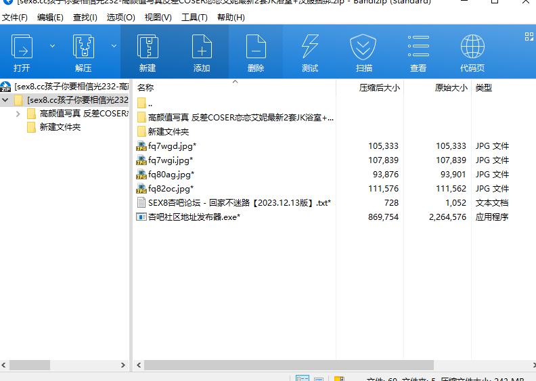Open the 工具(T) menu
536x381 pixels.
pos(194,18)
